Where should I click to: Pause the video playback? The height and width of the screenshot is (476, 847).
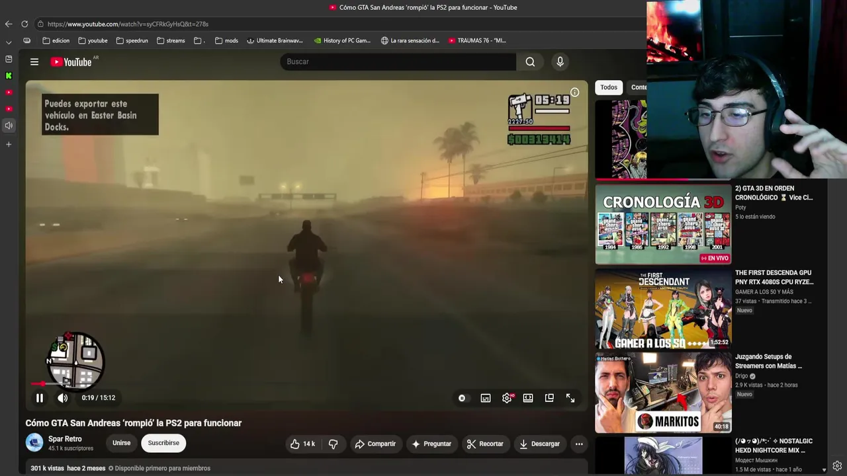click(x=40, y=398)
